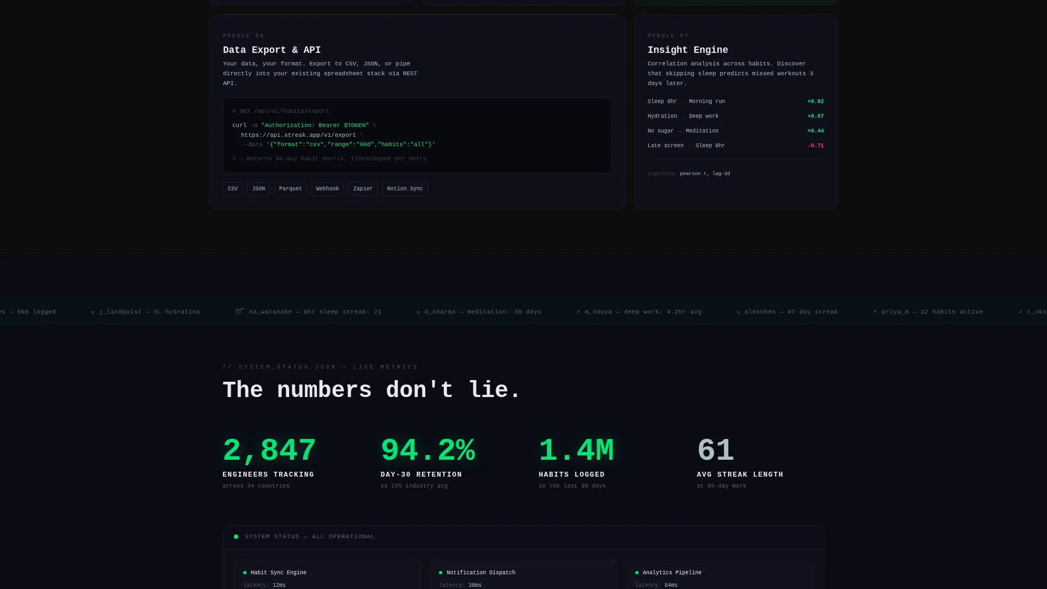This screenshot has height=589, width=1047.
Task: Click the m_oduya deep work ticker entry
Action: (x=639, y=312)
